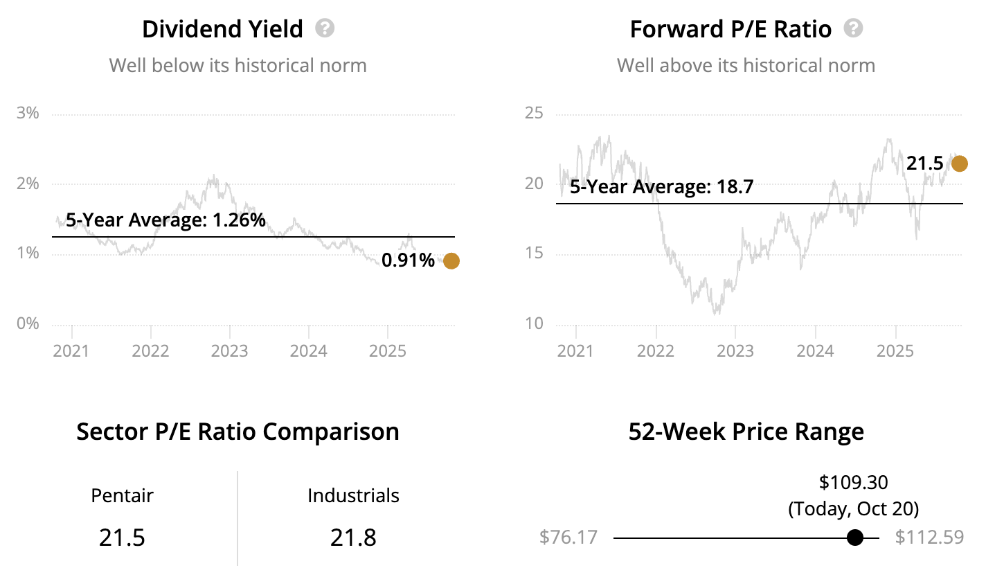Click the Sector P/E Ratio Comparison heading
The height and width of the screenshot is (586, 986).
coord(237,432)
